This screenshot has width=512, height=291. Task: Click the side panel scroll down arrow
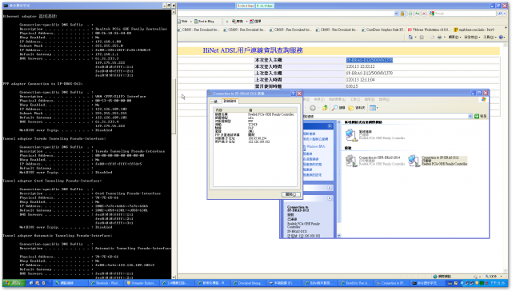[x=339, y=236]
